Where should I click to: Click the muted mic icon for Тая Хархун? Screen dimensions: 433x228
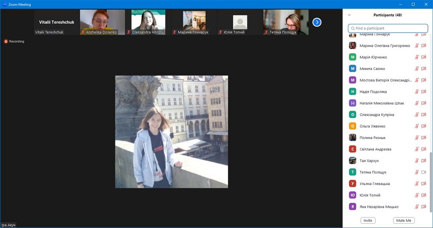click(417, 161)
